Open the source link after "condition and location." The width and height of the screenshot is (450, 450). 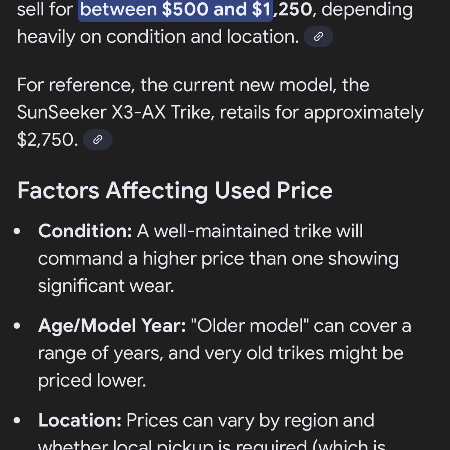tap(318, 37)
